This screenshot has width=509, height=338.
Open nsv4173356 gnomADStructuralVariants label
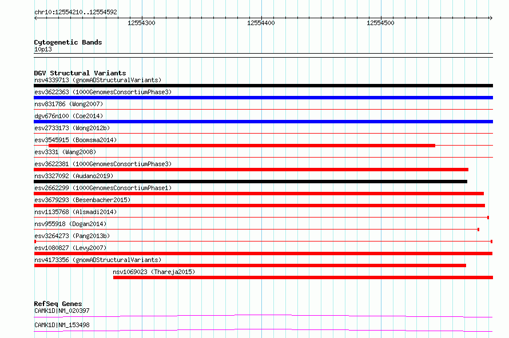pos(98,260)
